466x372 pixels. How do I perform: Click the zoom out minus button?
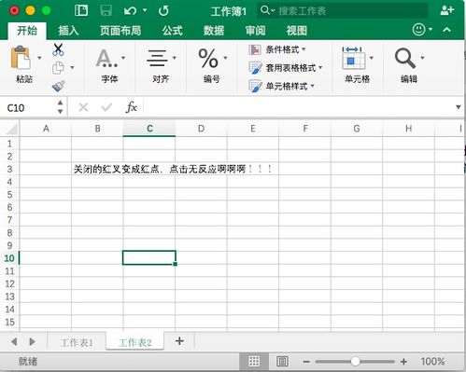(x=306, y=362)
